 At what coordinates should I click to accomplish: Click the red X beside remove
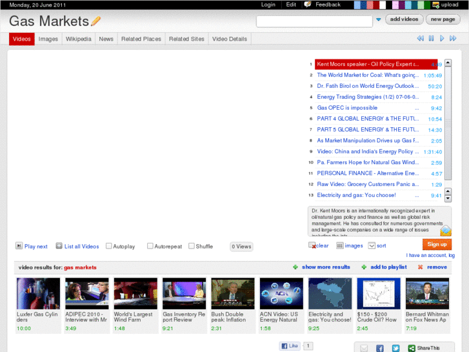click(x=420, y=267)
